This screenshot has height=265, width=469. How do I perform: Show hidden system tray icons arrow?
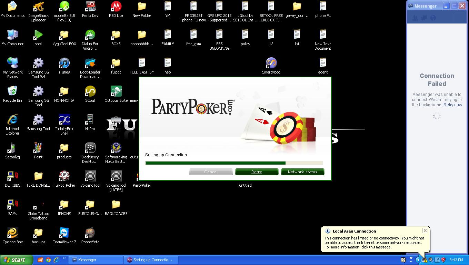click(418, 260)
